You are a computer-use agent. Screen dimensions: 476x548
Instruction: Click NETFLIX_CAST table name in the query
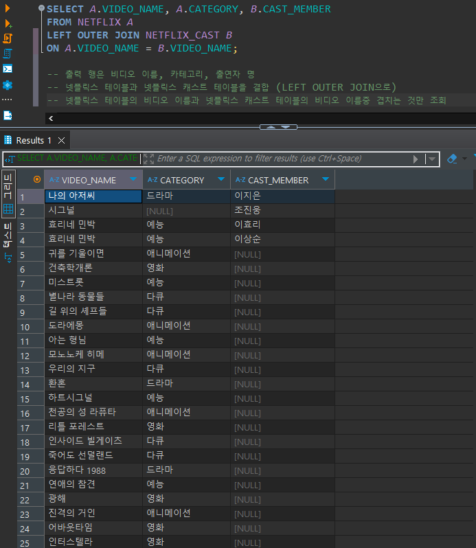(x=183, y=35)
